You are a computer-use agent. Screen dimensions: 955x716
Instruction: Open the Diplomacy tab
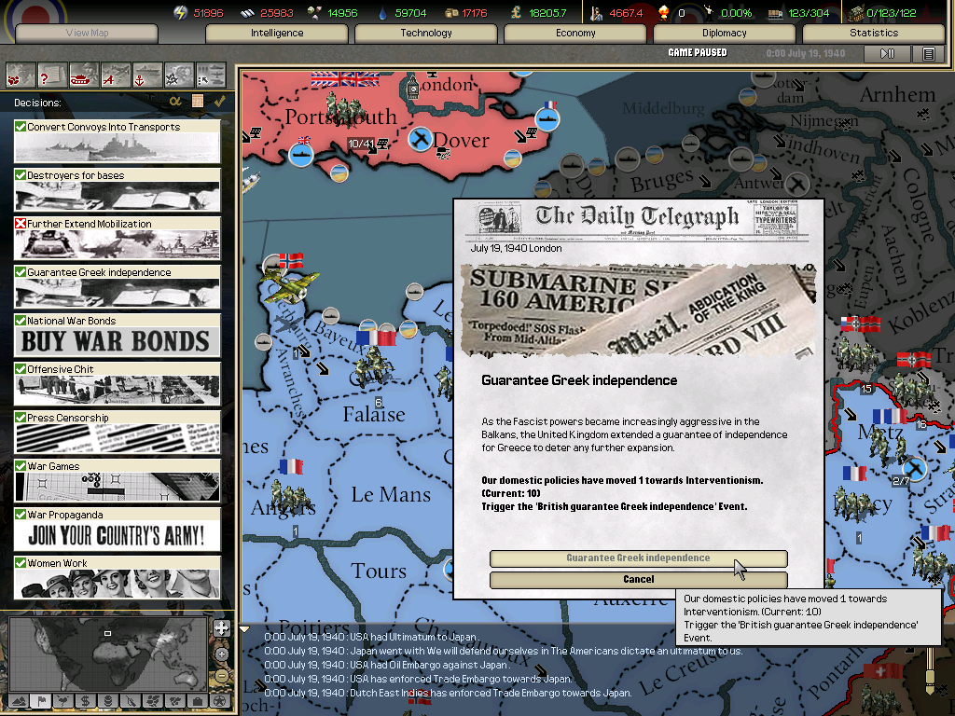(x=724, y=33)
